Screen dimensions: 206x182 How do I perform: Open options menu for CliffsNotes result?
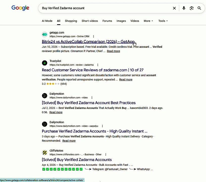pyautogui.click(x=106, y=154)
